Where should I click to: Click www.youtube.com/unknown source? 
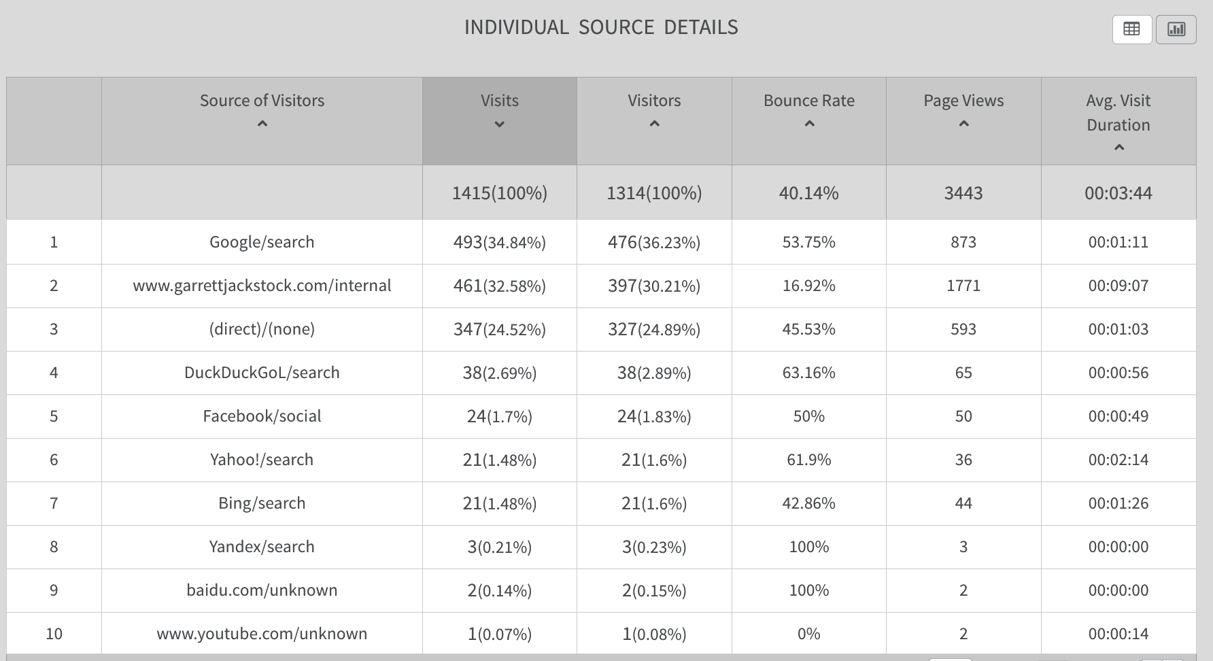pyautogui.click(x=262, y=634)
